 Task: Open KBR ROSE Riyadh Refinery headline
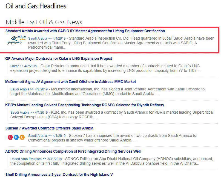85,105
